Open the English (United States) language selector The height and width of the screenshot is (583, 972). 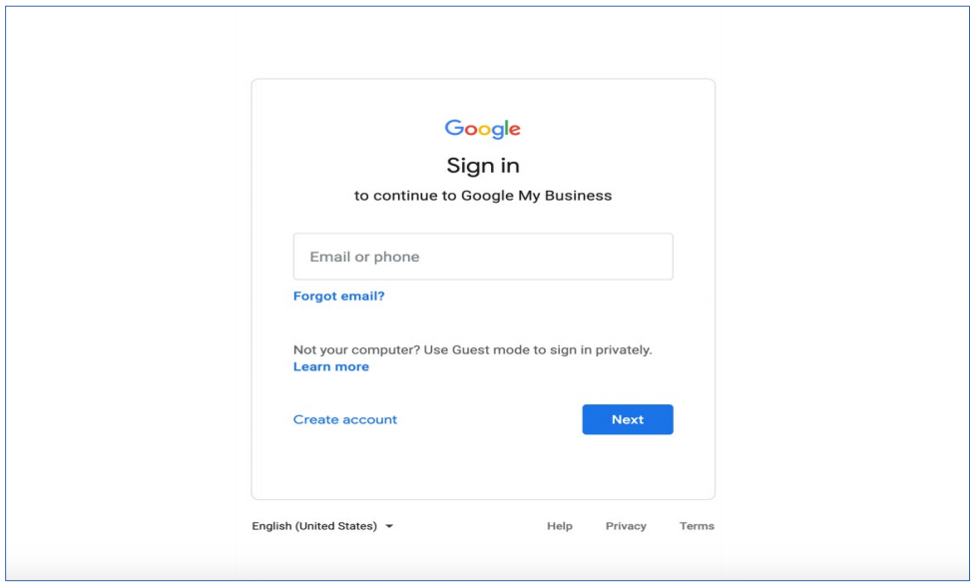[315, 526]
